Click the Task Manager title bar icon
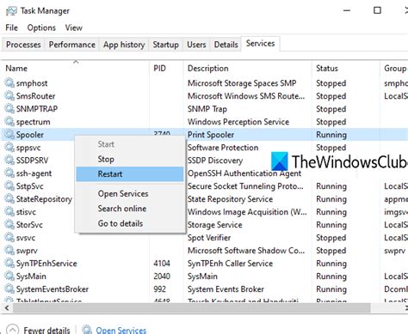This screenshot has height=334, width=408. pos(11,11)
